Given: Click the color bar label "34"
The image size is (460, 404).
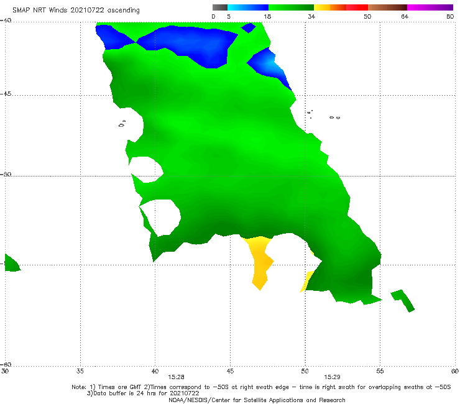Looking at the screenshot, I should point(311,17).
